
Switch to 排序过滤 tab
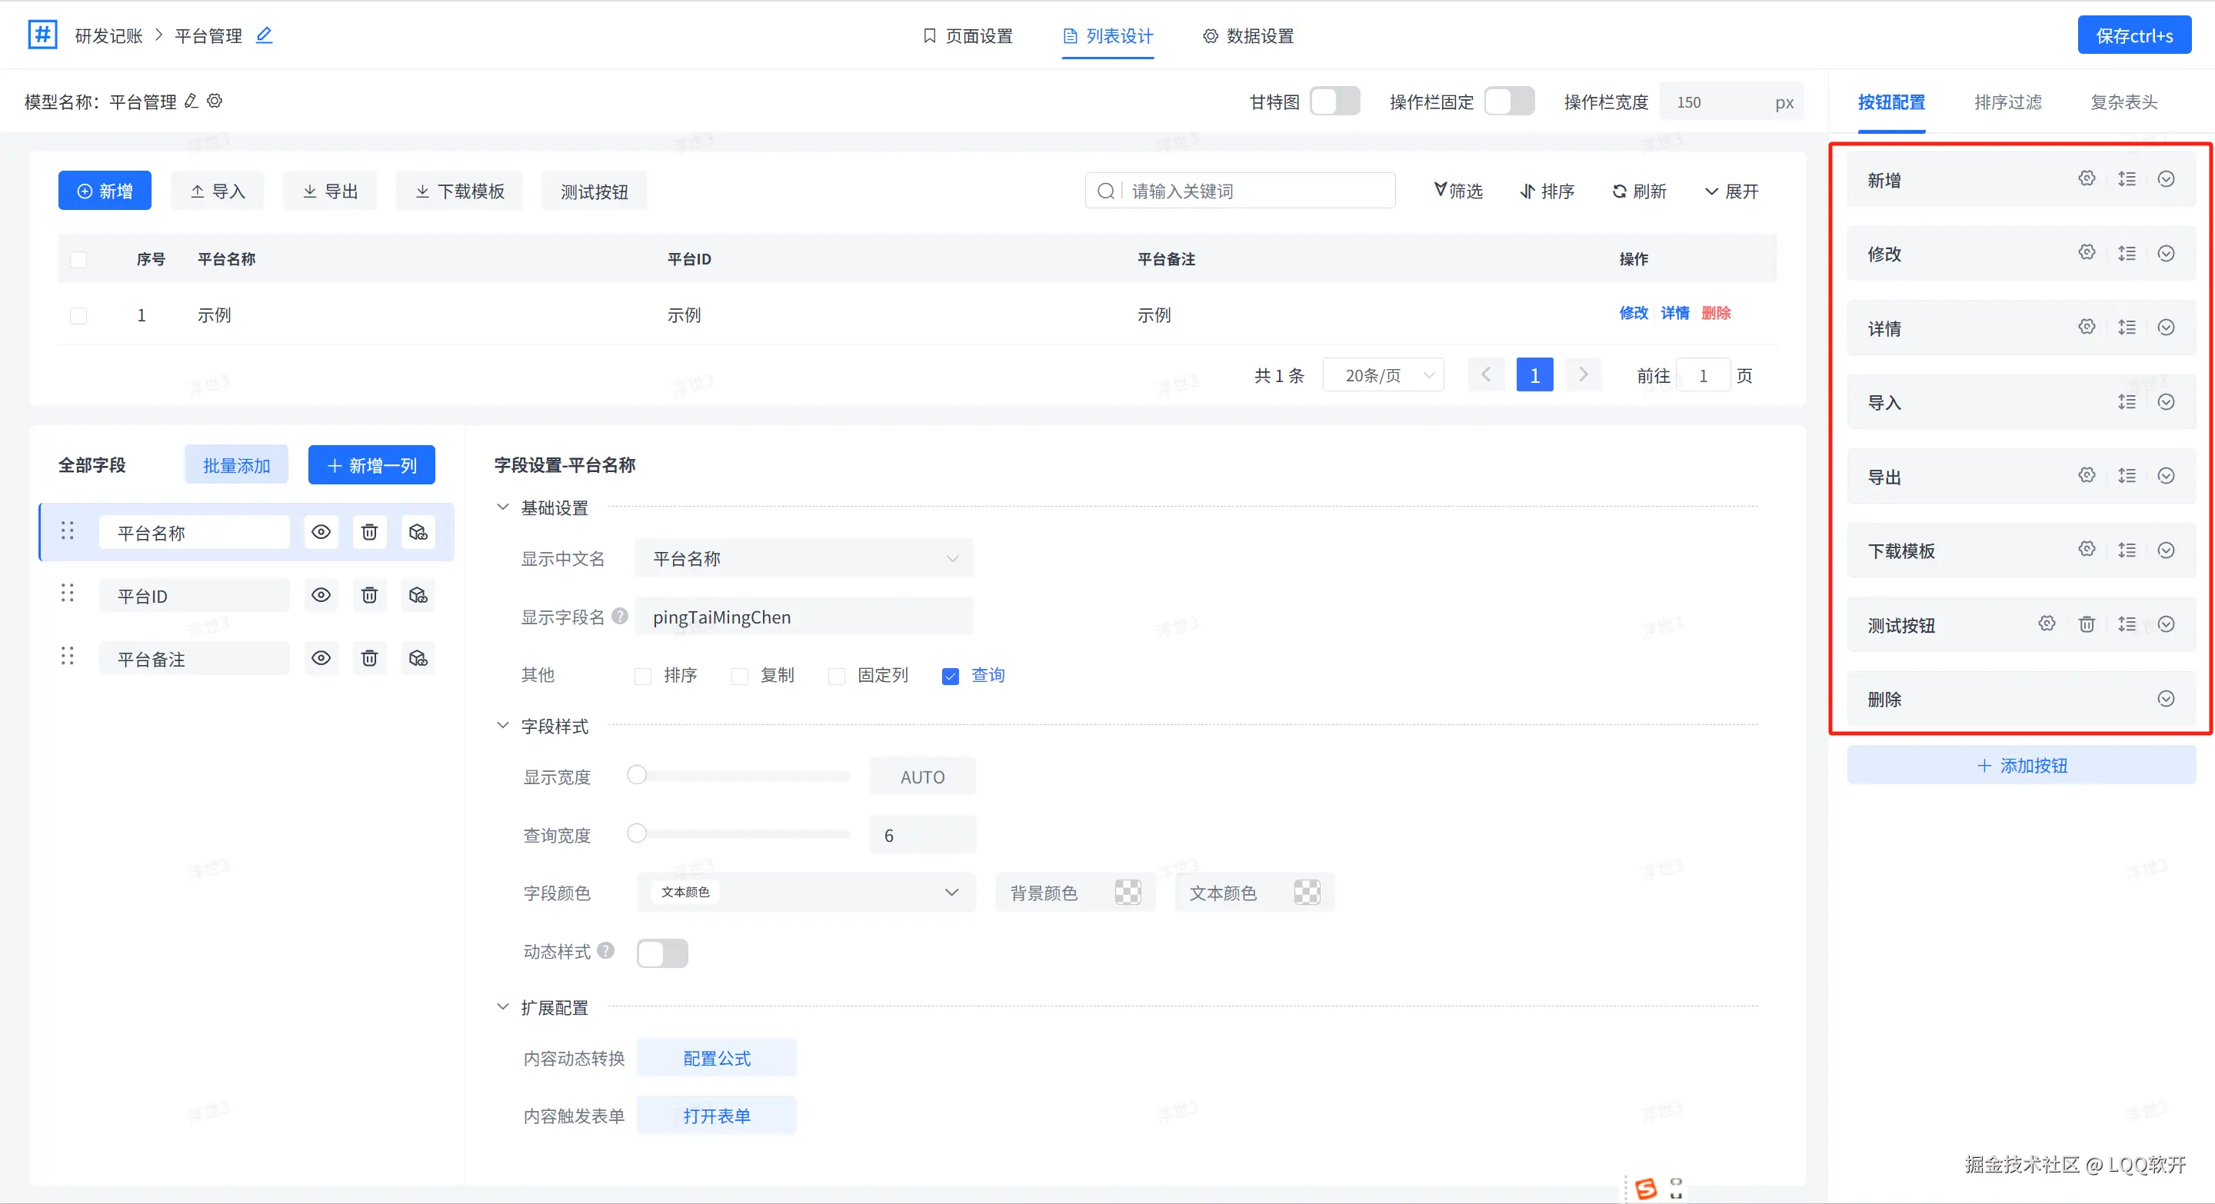(2008, 102)
